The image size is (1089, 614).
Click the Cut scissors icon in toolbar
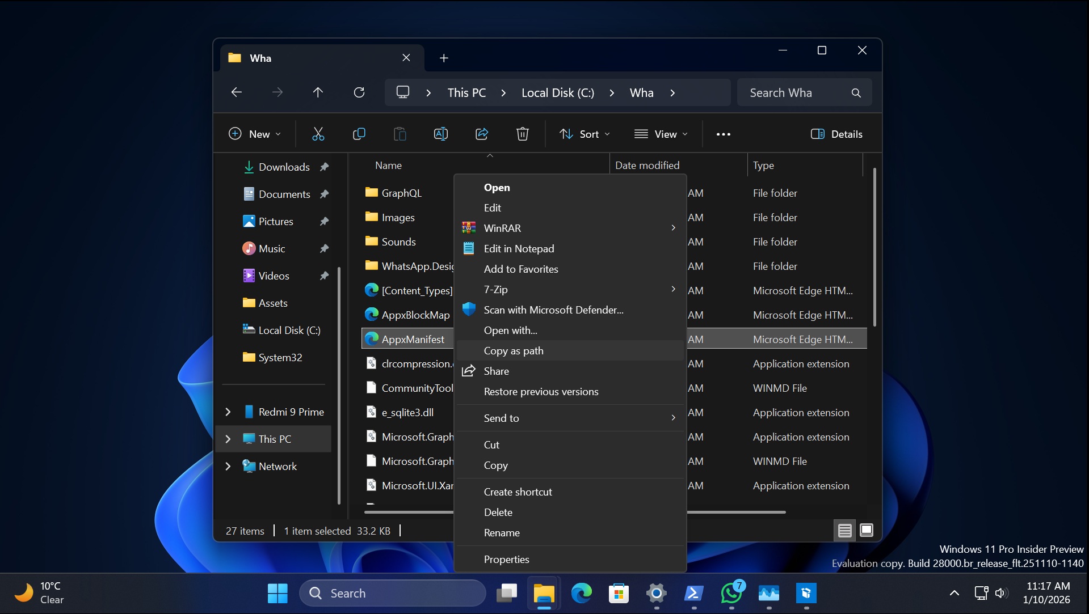(318, 134)
